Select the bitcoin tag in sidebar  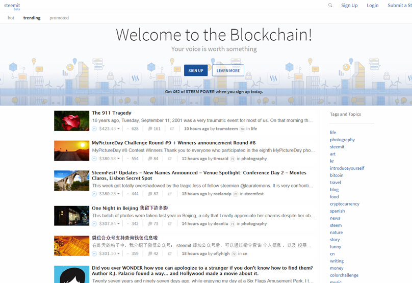(x=337, y=175)
